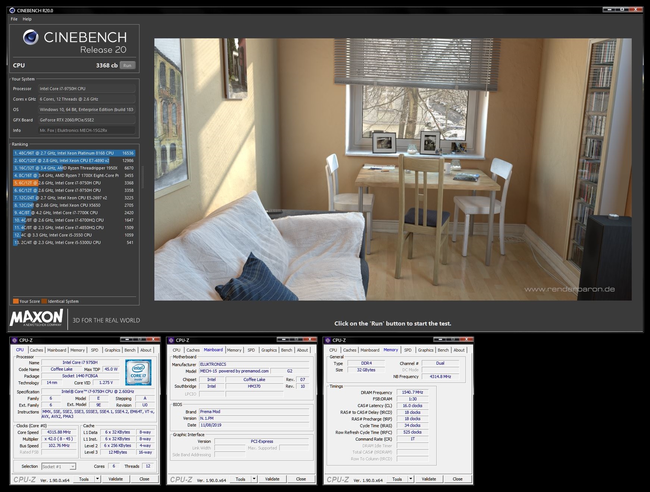Click the title bar icon of the rightmost CPU-Z window
The height and width of the screenshot is (492, 650).
[x=328, y=340]
